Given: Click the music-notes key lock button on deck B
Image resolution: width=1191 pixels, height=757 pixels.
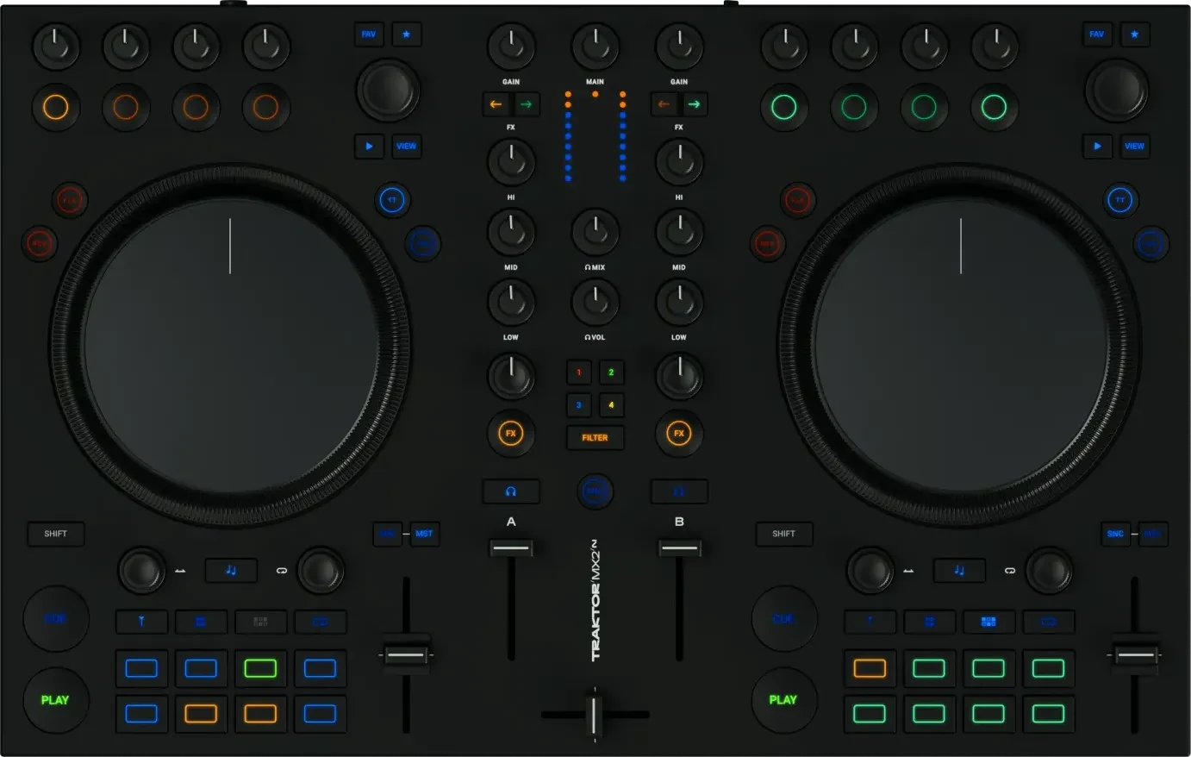Looking at the screenshot, I should click(x=959, y=571).
